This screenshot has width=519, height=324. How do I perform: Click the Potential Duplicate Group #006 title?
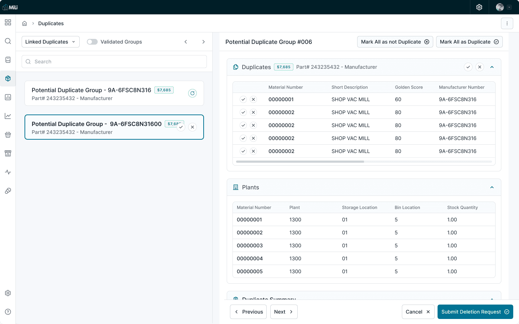coord(269,42)
